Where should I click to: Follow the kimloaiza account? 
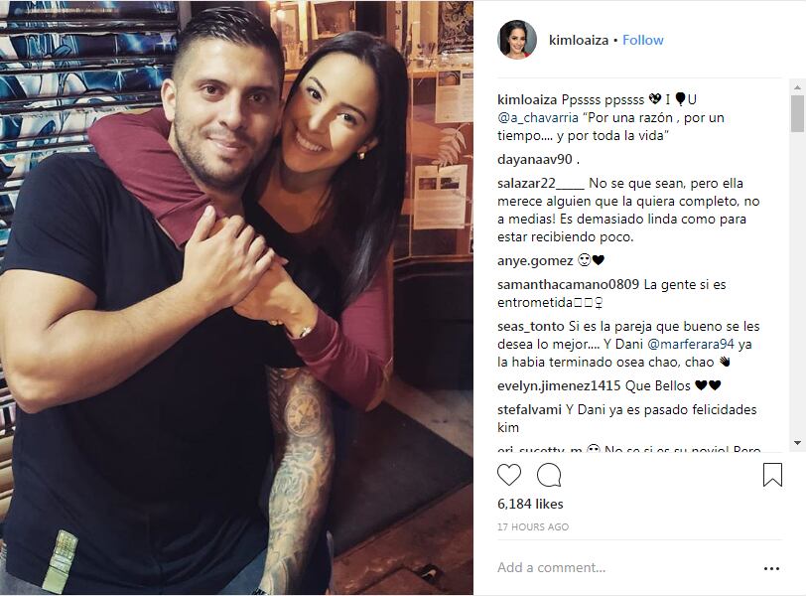pyautogui.click(x=642, y=40)
